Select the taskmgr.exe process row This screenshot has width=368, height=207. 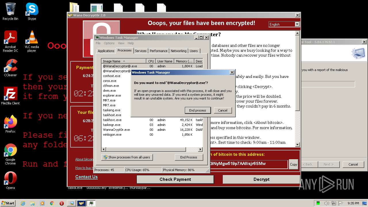pos(152,125)
